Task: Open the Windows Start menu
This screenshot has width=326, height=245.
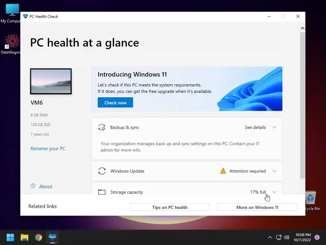Action: pyautogui.click(x=10, y=237)
